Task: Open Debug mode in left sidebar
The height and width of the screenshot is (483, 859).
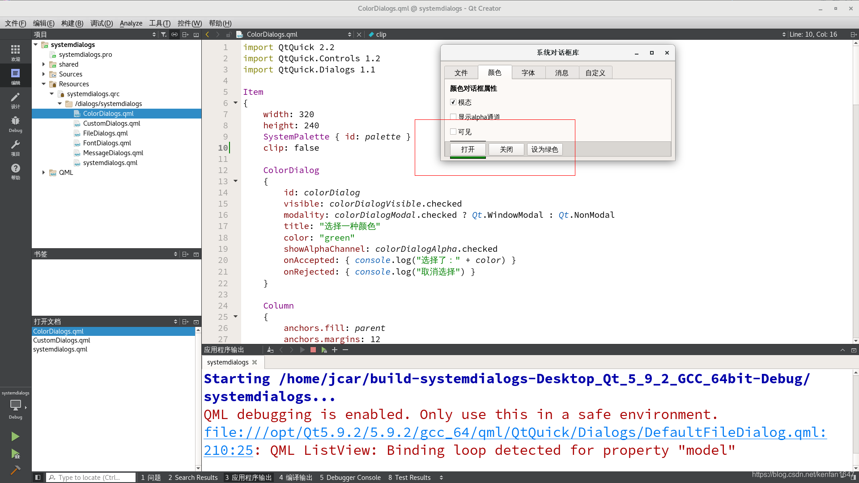Action: pos(15,124)
